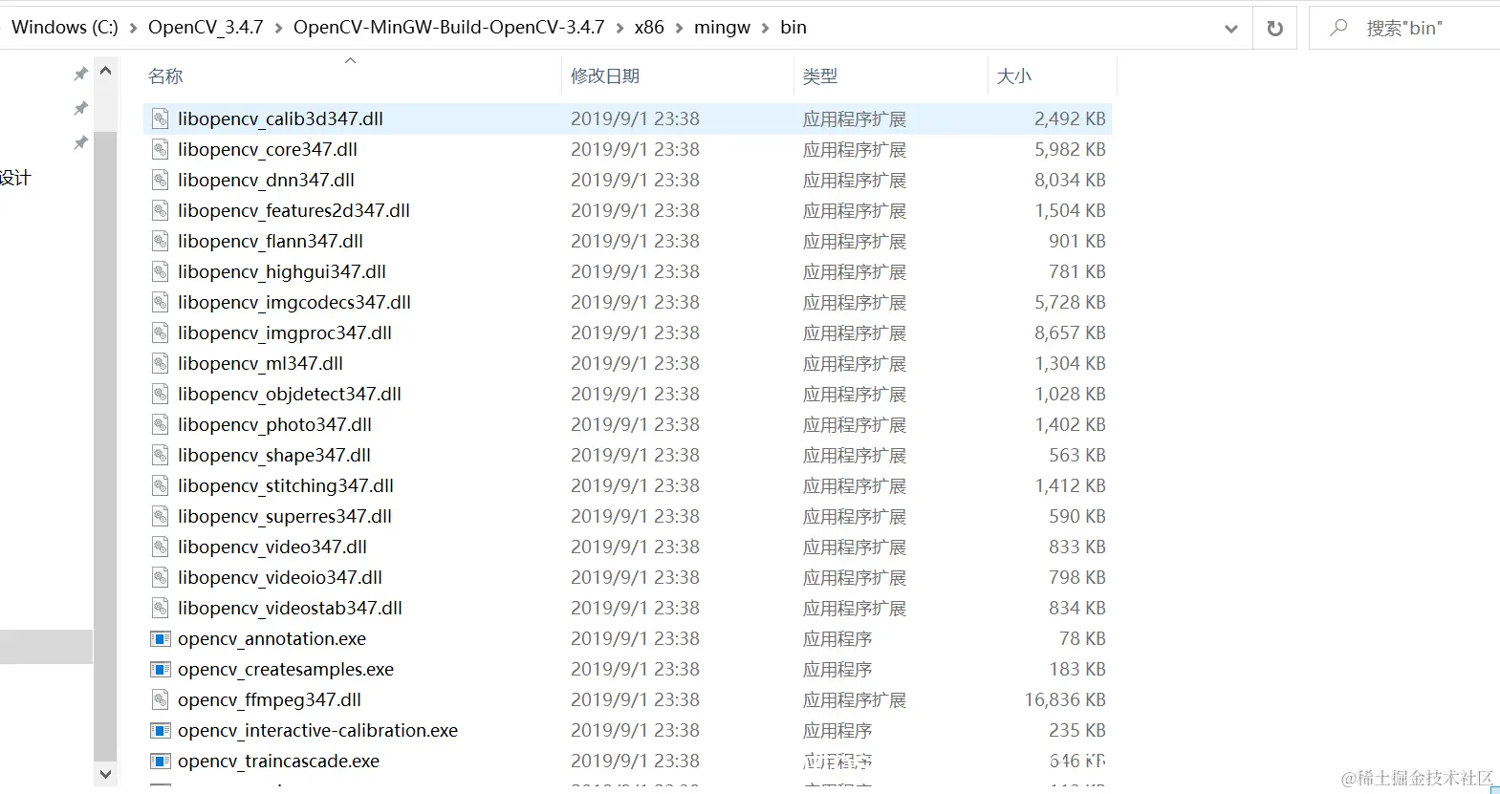Screen dimensions: 1500x794
Task: Click the opencv_ffmpeg347.dll file icon
Action: tap(161, 699)
